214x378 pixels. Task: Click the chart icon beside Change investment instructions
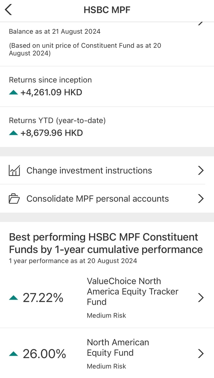(14, 170)
